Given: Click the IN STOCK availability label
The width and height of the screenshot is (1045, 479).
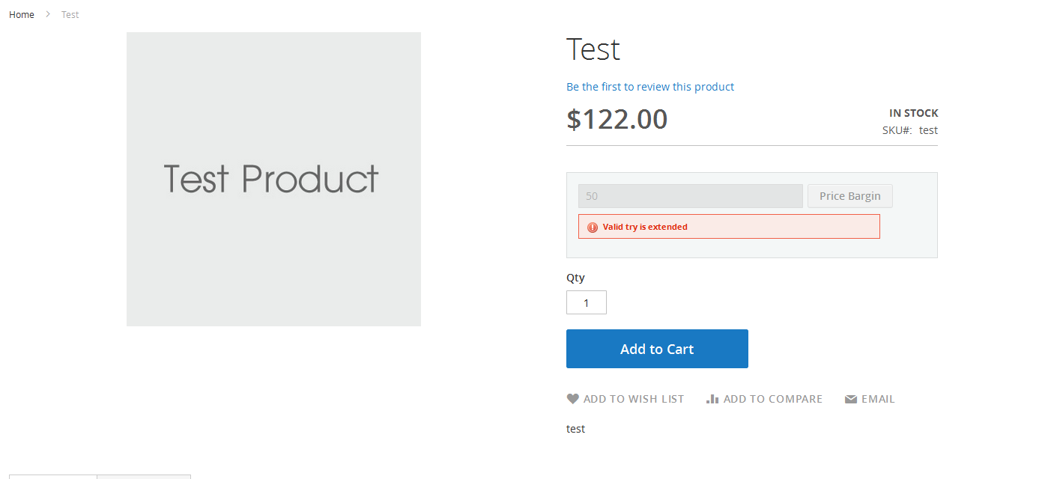Looking at the screenshot, I should click(913, 113).
